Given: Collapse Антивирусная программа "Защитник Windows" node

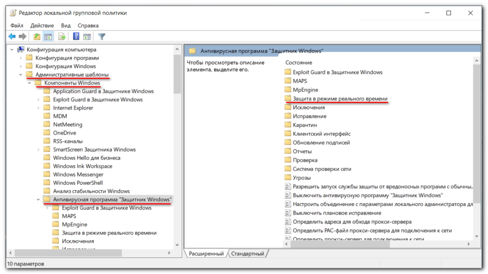Looking at the screenshot, I should 38,199.
